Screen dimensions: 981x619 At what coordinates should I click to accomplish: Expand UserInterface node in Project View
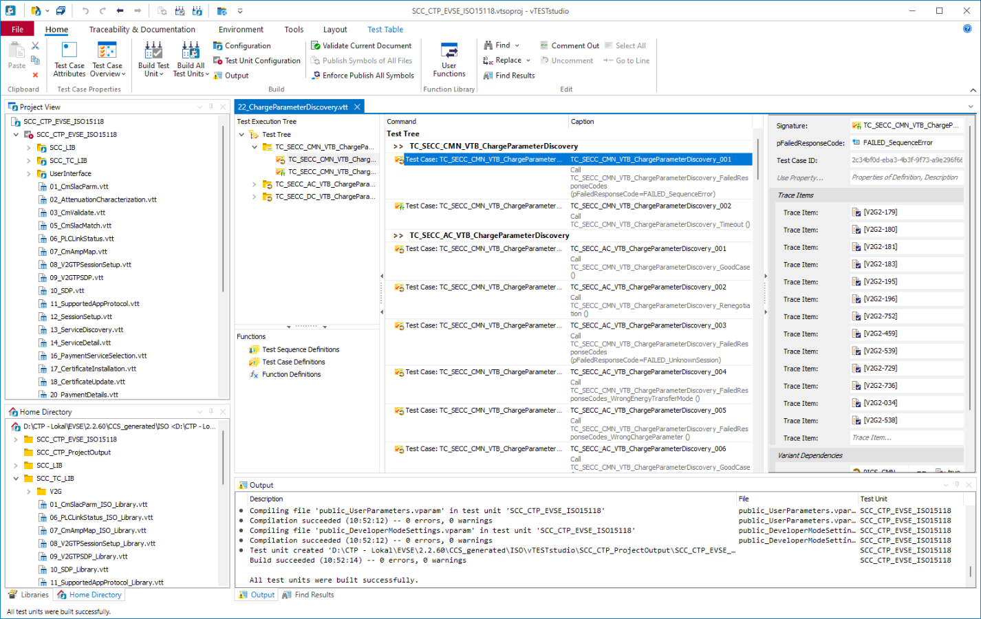click(28, 174)
